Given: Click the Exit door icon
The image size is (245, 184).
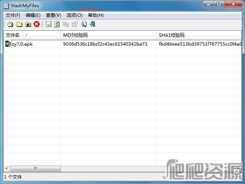Looking at the screenshot, I should 93,25.
